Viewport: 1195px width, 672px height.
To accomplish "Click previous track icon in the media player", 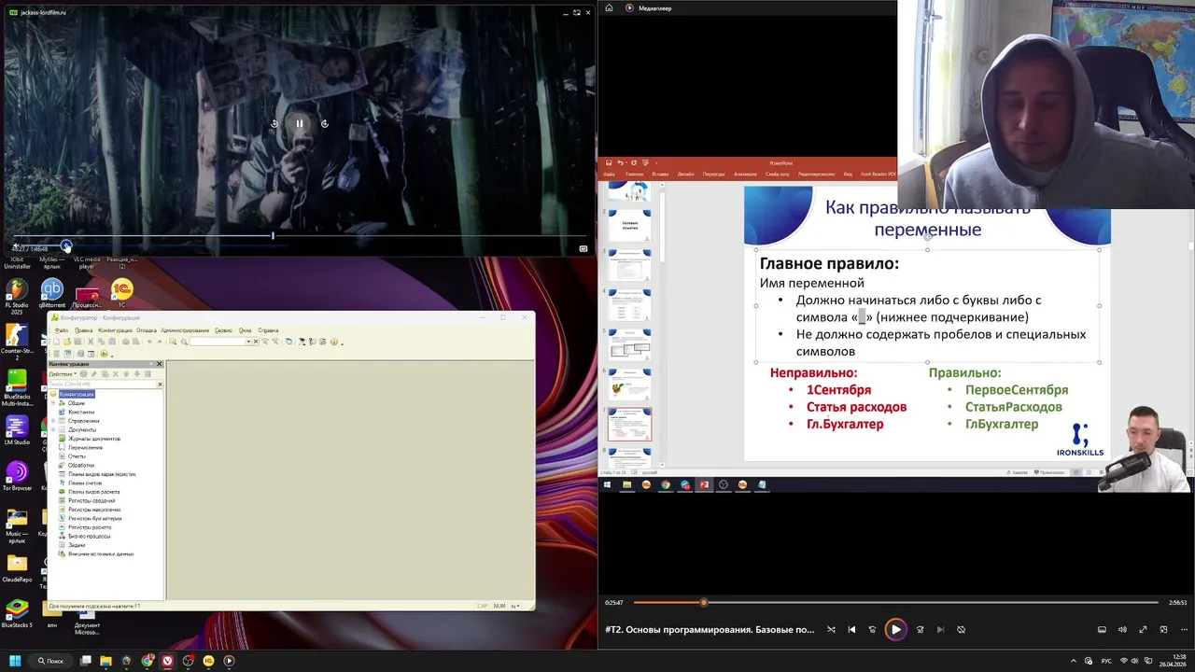I will 851,629.
